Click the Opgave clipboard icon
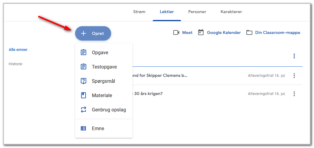This screenshot has height=148, width=314. pyautogui.click(x=83, y=53)
